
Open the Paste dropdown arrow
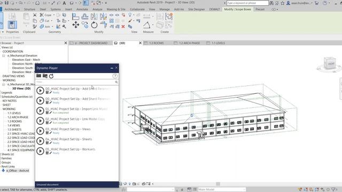(x=26, y=26)
